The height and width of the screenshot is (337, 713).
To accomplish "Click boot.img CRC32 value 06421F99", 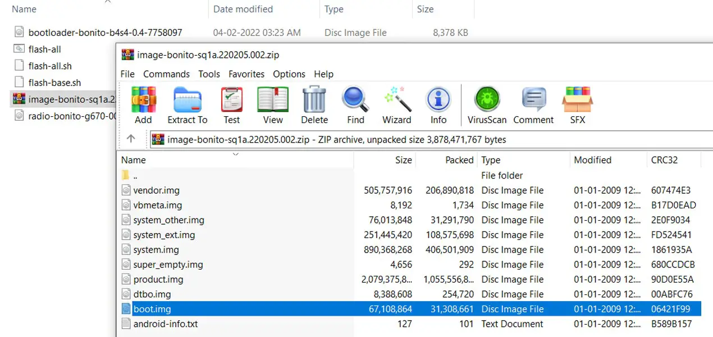I will click(670, 309).
